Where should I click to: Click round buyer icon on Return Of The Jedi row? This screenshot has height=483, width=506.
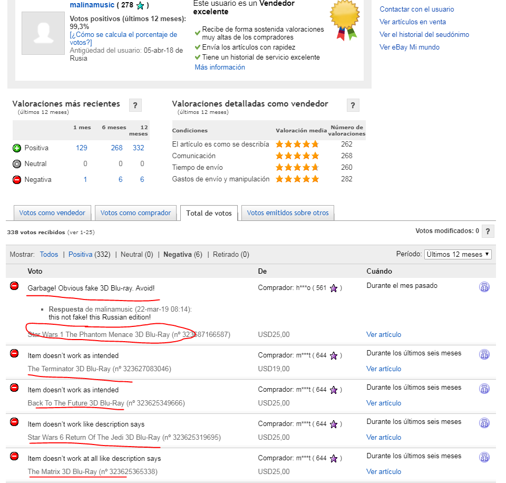tap(484, 423)
